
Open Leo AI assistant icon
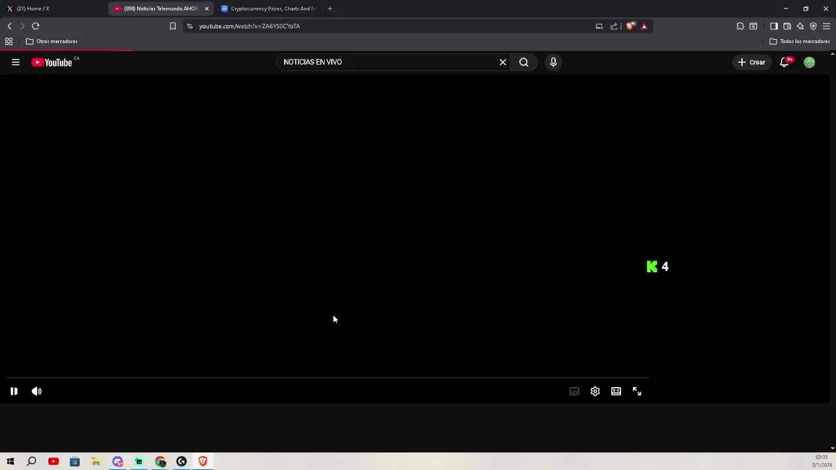click(x=800, y=26)
